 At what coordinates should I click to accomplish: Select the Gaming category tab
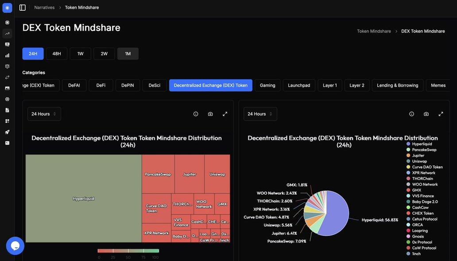[x=267, y=85]
